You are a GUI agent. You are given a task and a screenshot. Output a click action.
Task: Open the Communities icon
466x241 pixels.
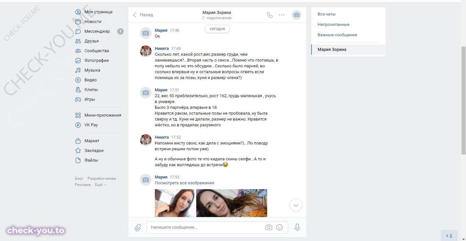[x=78, y=51]
